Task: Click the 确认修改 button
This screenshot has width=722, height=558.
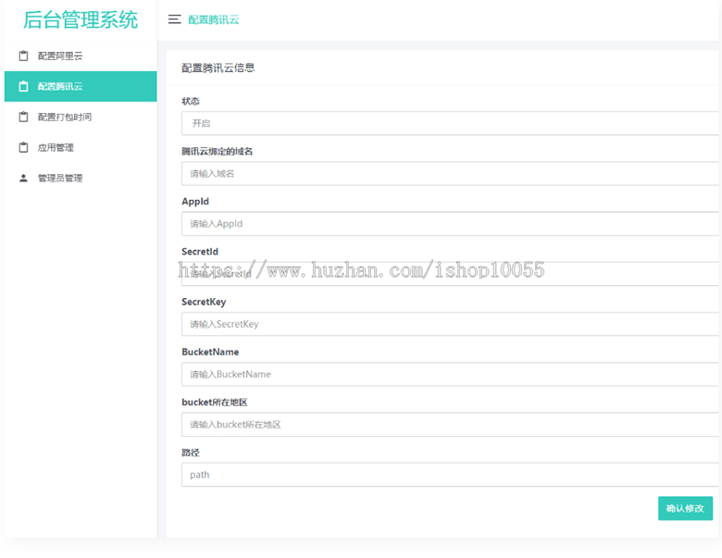Action: coord(685,508)
